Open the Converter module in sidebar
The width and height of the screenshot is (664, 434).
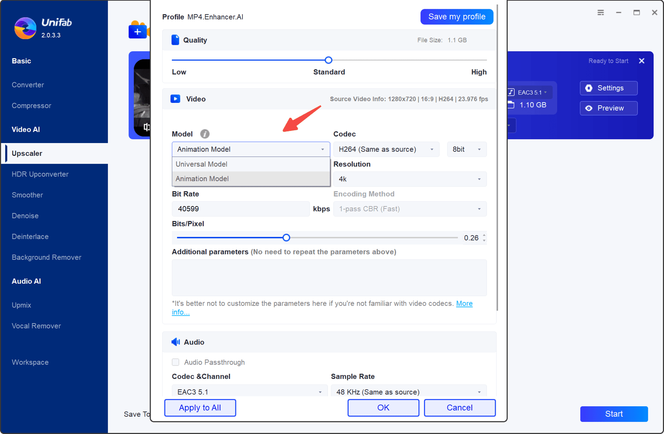click(28, 85)
